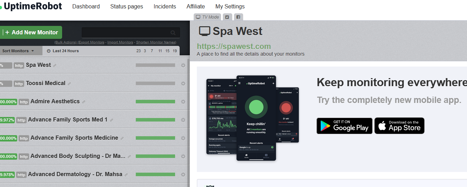Select the Last 24 Hours time range
This screenshot has width=467, height=187.
pyautogui.click(x=63, y=51)
